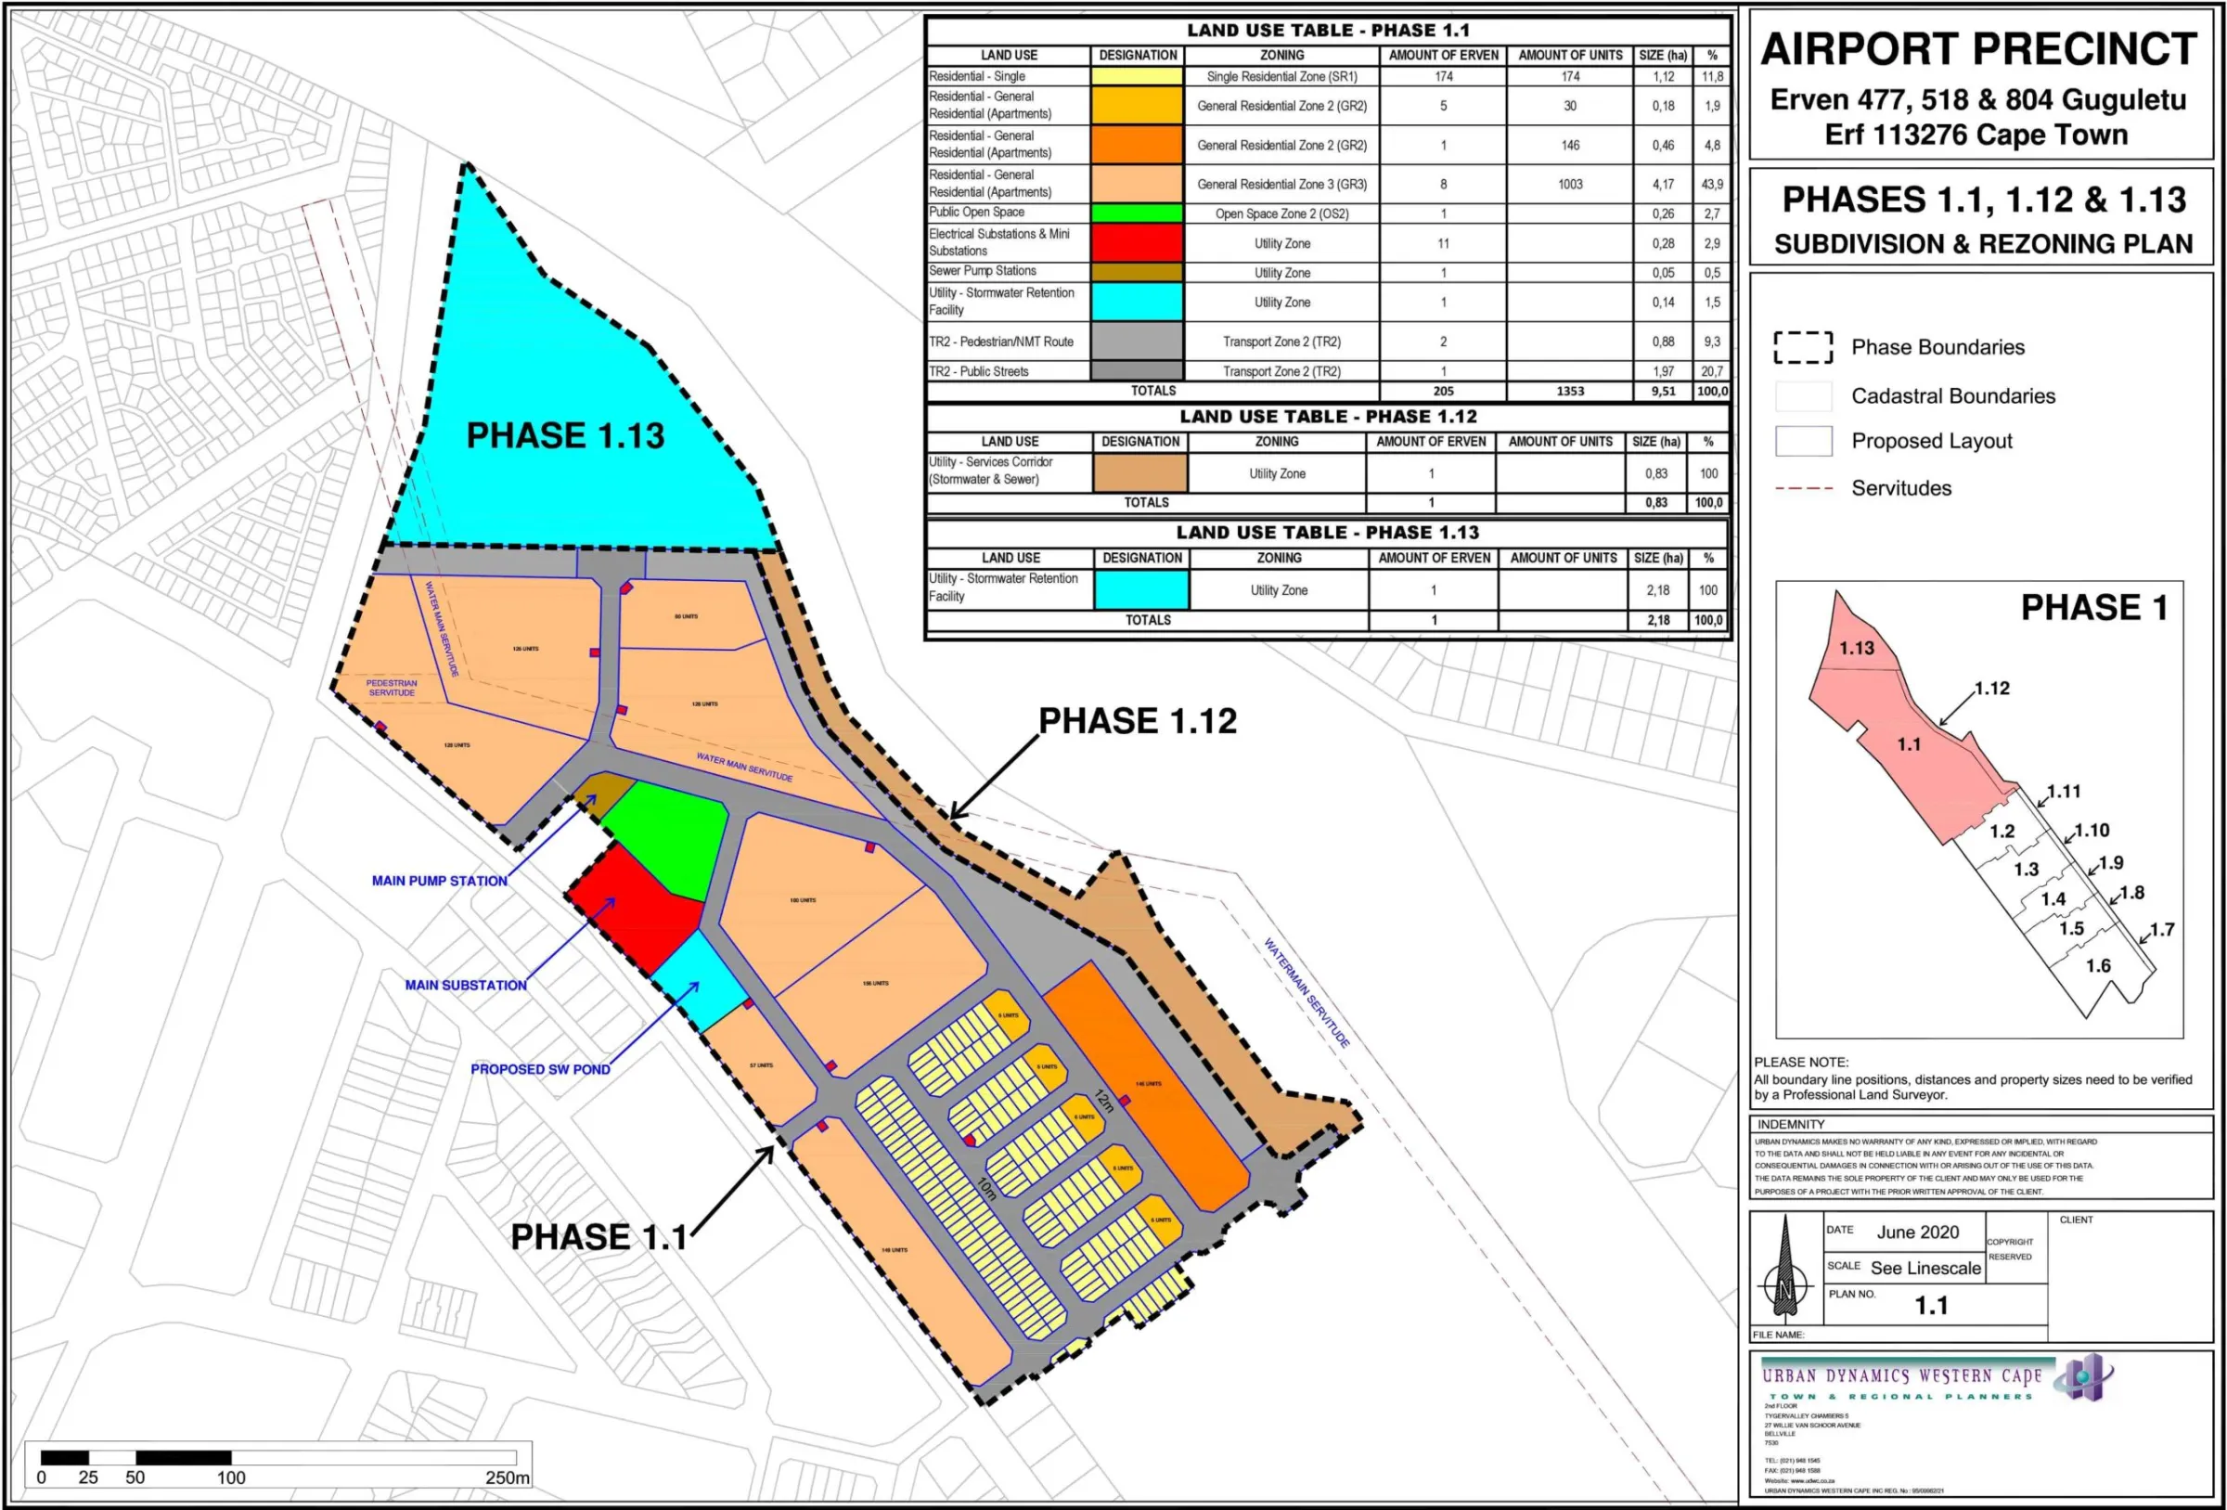
Task: Select the red Electrical Substations swatch
Action: (1137, 242)
